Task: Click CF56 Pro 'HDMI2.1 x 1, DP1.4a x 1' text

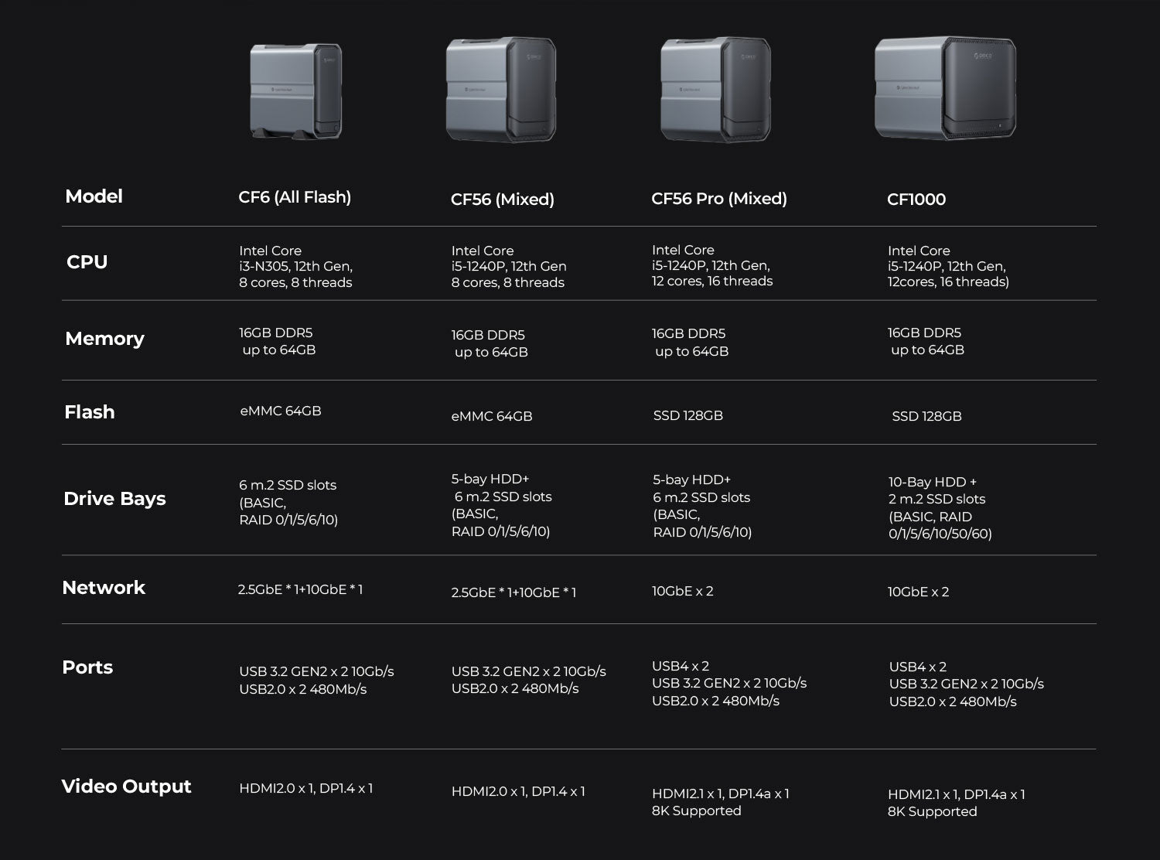Action: (x=721, y=794)
